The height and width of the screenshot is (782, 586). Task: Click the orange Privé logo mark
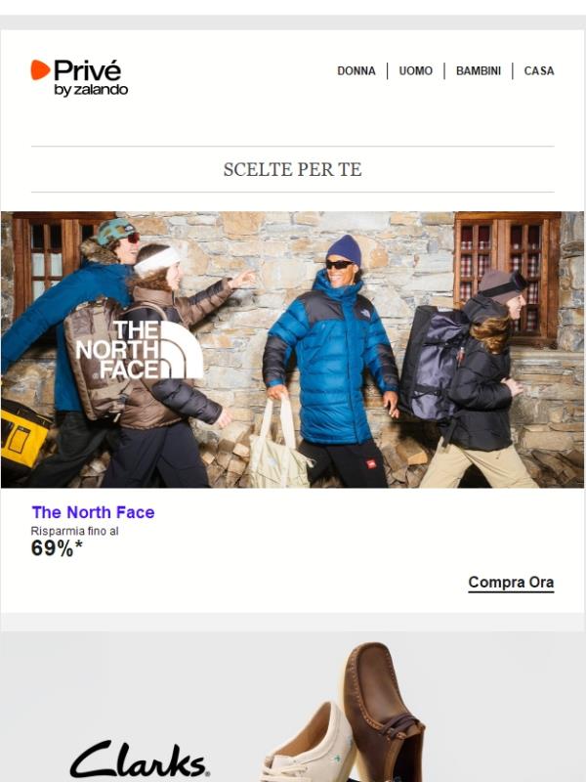coord(40,69)
